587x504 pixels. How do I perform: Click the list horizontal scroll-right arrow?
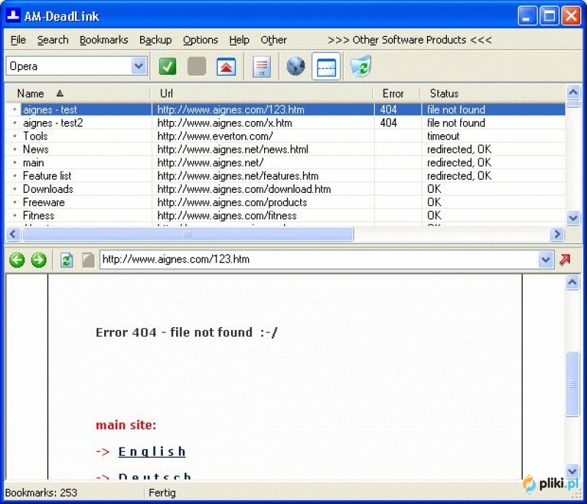click(557, 234)
